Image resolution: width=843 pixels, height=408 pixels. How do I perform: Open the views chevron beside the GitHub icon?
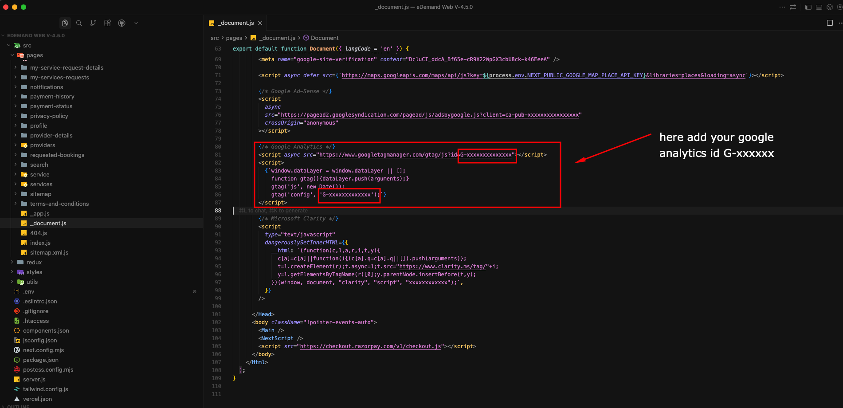(x=136, y=23)
